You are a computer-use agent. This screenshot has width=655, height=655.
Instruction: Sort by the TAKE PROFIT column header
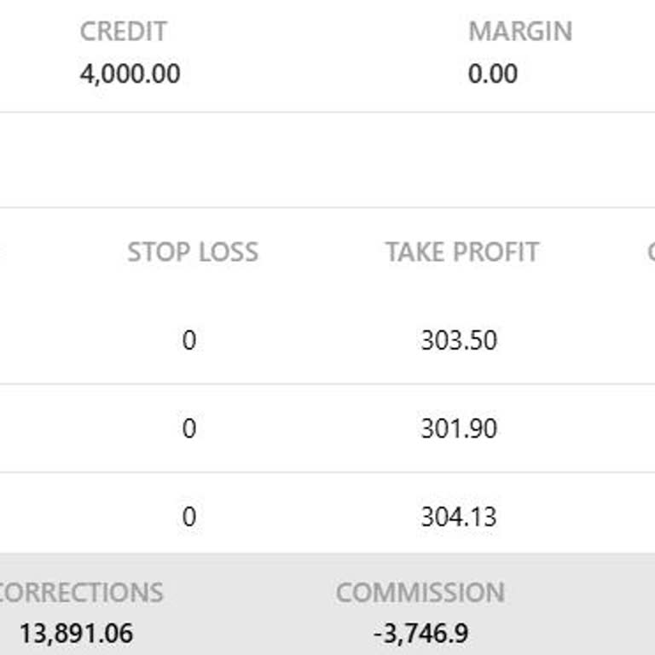pos(461,252)
